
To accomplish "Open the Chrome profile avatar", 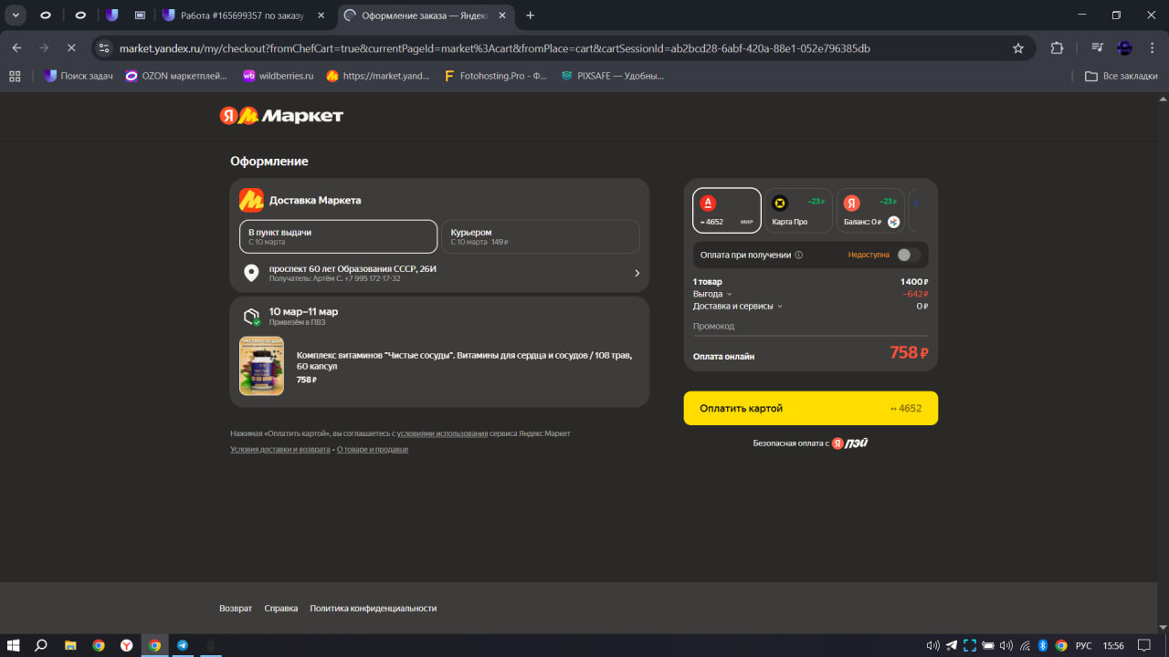I will click(x=1125, y=48).
